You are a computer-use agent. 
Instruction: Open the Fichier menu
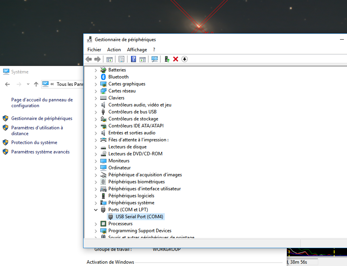[x=94, y=50]
